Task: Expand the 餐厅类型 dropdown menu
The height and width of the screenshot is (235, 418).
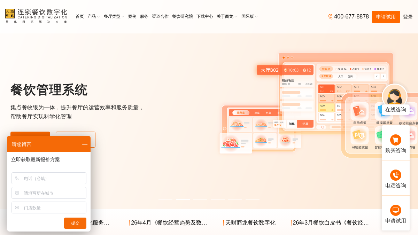Action: (x=114, y=16)
